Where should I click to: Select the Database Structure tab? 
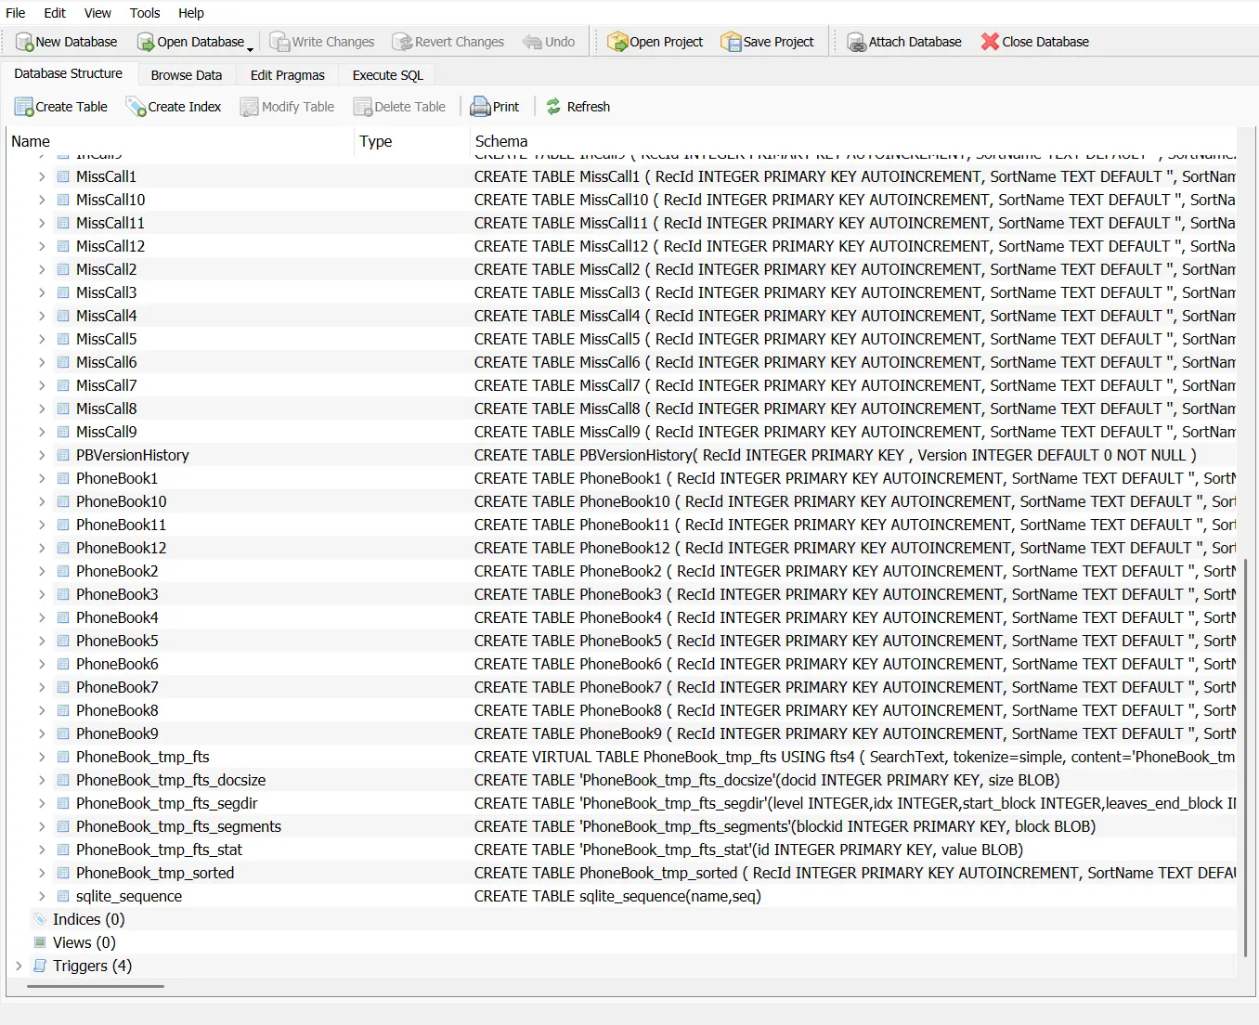[x=68, y=73]
